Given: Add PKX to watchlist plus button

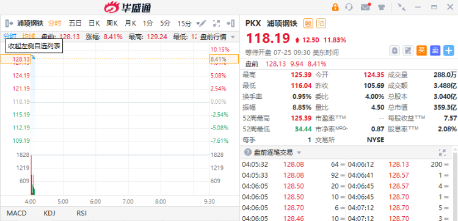Looking at the screenshot, I should point(449,51).
